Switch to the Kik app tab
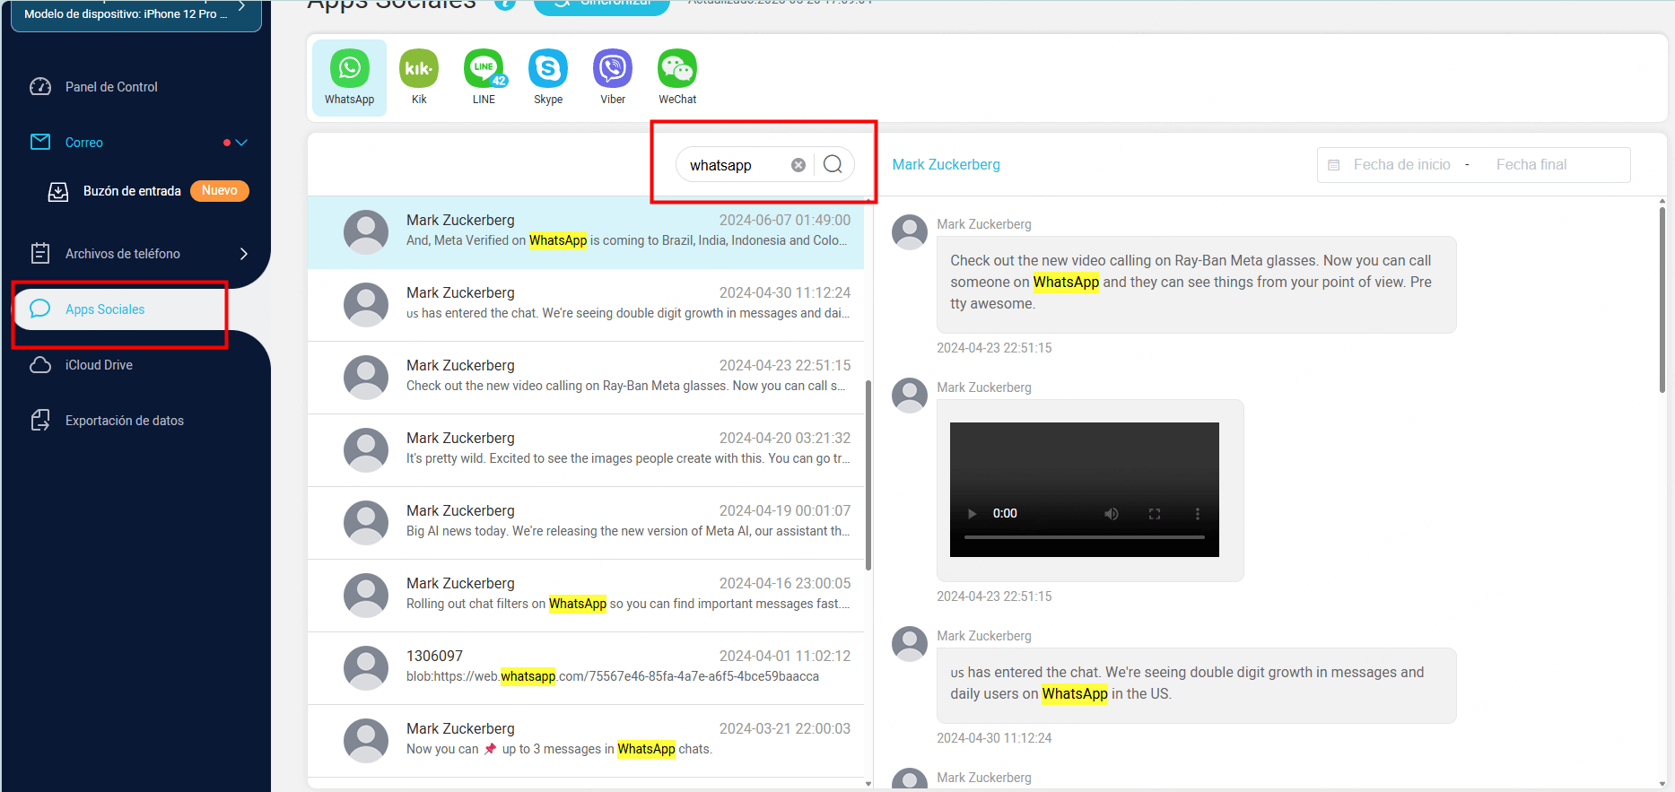The height and width of the screenshot is (792, 1675). tap(419, 78)
